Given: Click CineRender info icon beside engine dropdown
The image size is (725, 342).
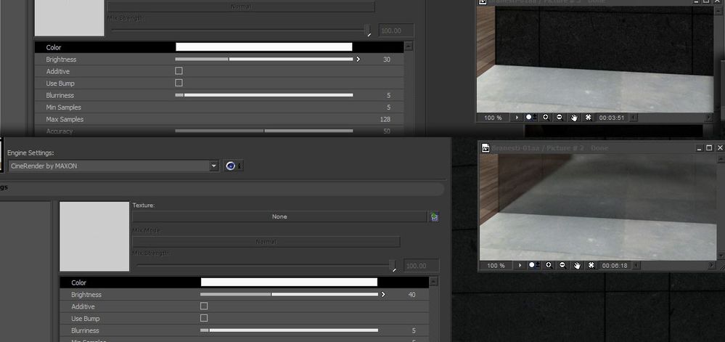Looking at the screenshot, I should coord(234,166).
